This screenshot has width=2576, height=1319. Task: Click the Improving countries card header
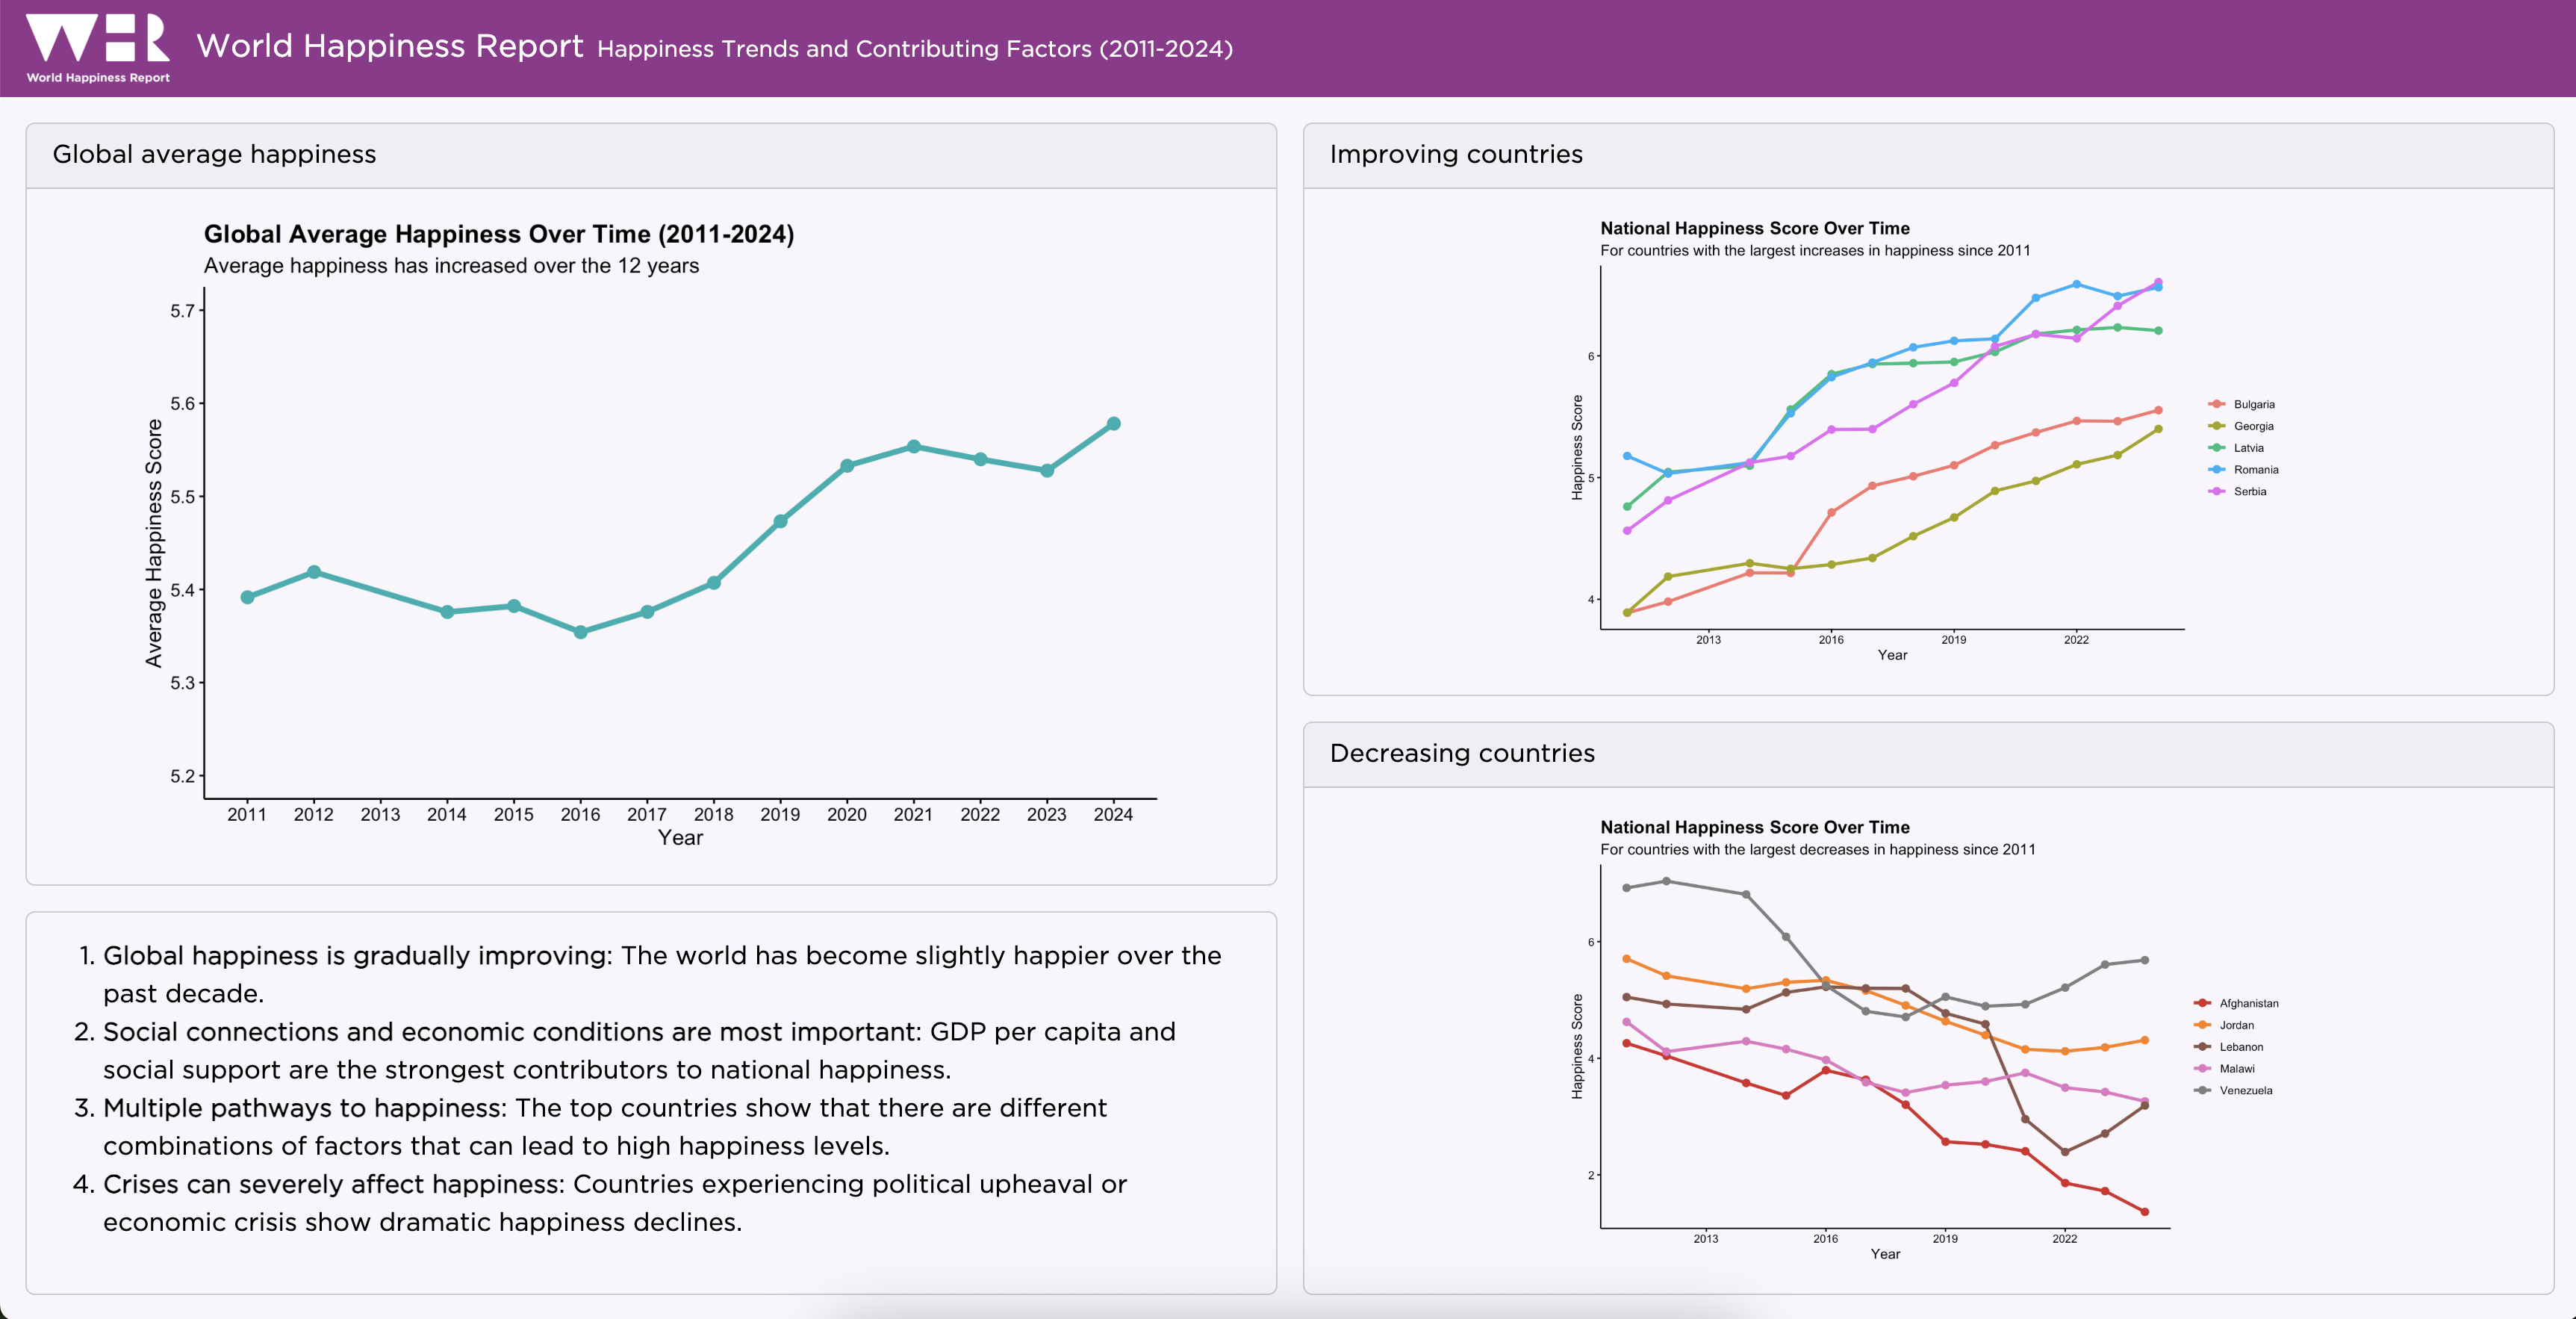[x=1455, y=154]
